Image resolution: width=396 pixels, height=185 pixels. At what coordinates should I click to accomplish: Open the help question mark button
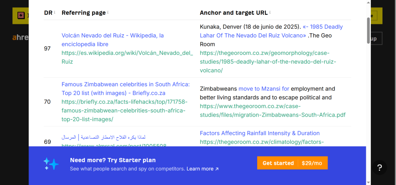tap(380, 168)
